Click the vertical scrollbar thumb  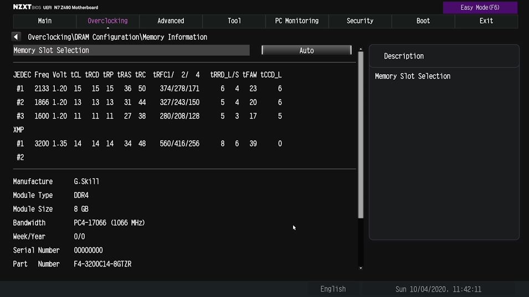(361, 135)
